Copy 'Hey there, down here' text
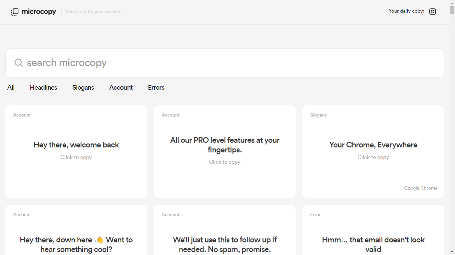Screen dimensions: 455x255 (76, 244)
